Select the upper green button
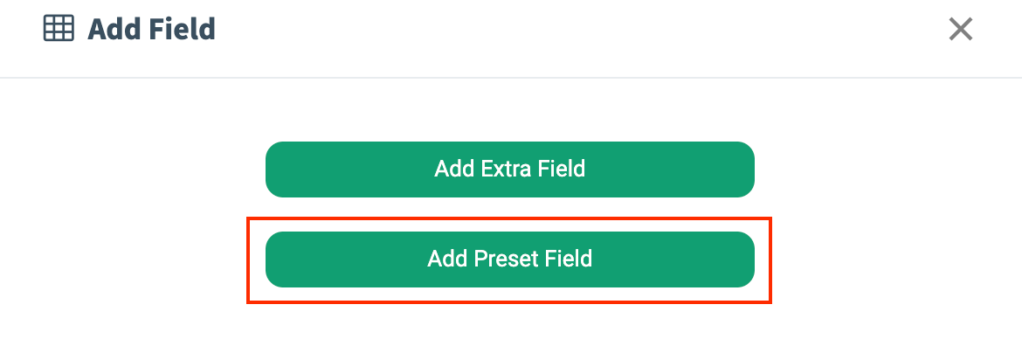The width and height of the screenshot is (1022, 353). tap(509, 169)
